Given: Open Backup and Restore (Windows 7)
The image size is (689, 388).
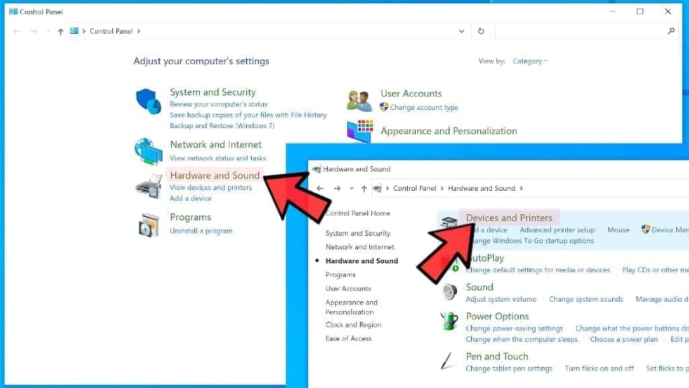Looking at the screenshot, I should 222,126.
